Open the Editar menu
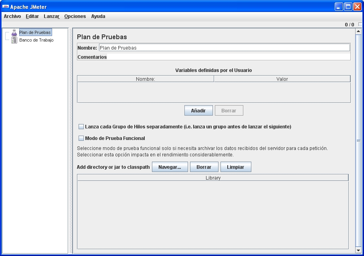Image resolution: width=364 pixels, height=256 pixels. [x=32, y=16]
